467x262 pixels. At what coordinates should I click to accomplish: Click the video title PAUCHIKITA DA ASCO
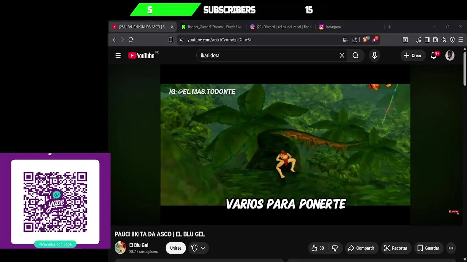tap(160, 234)
